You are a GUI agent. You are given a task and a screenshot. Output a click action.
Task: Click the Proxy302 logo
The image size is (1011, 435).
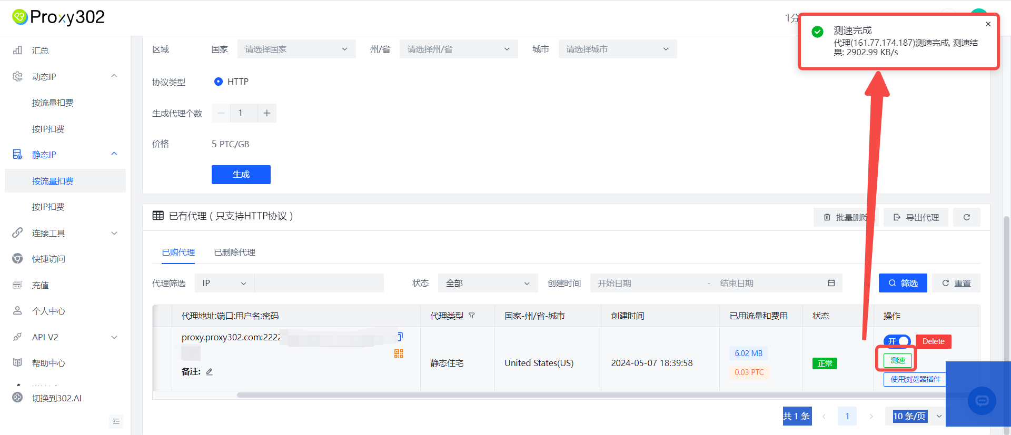point(58,17)
